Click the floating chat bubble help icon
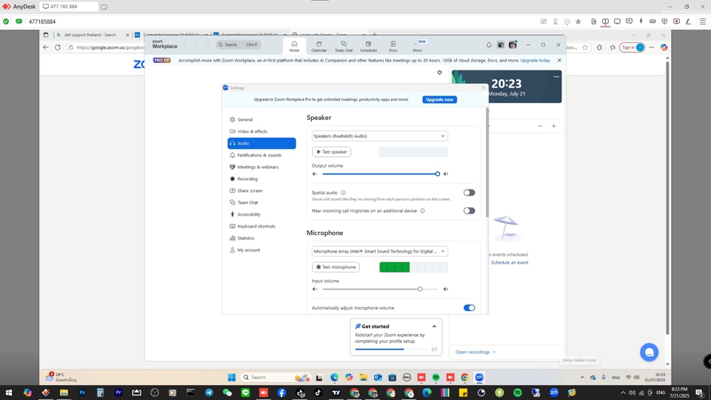This screenshot has width=711, height=400. coord(649,352)
